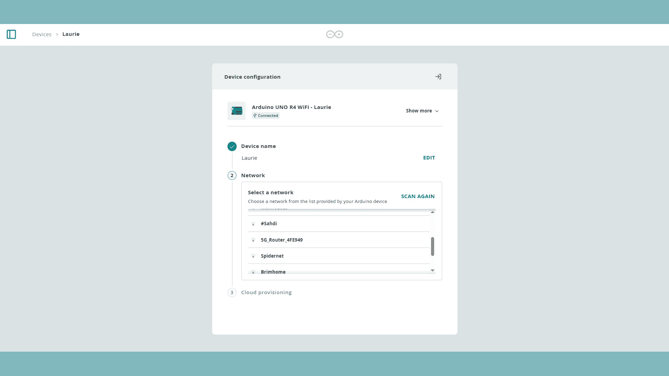This screenshot has height=376, width=669.
Task: Click the WiFi icon next to Spidernet
Action: pos(253,256)
